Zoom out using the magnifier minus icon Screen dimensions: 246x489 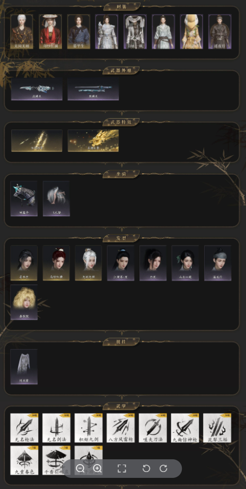tap(80, 468)
